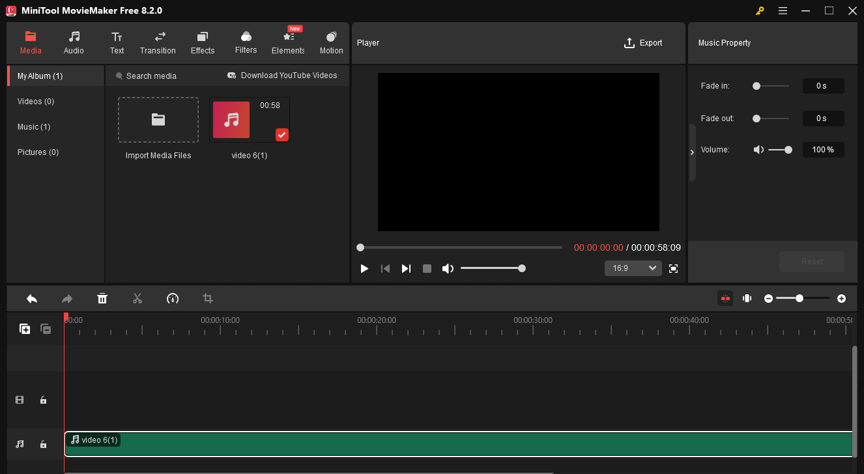Open the Transition tab
864x474 pixels.
[158, 43]
